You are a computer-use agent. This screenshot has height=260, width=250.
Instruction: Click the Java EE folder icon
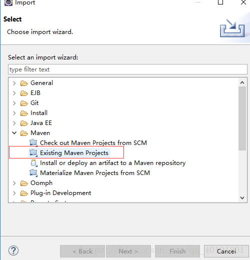click(x=24, y=123)
